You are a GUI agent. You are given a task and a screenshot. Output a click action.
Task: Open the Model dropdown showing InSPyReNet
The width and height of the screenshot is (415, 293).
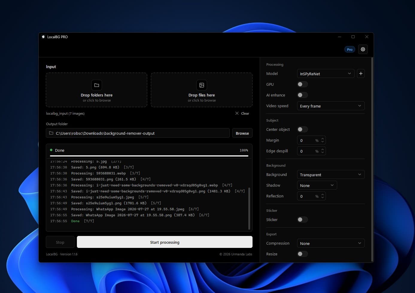[x=326, y=73]
